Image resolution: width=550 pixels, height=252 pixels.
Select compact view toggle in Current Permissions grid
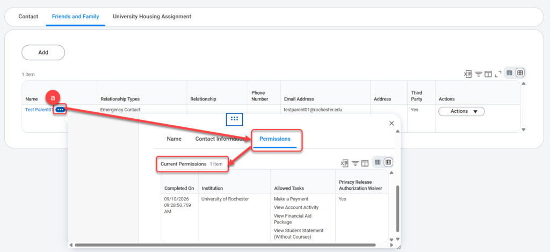(x=378, y=162)
